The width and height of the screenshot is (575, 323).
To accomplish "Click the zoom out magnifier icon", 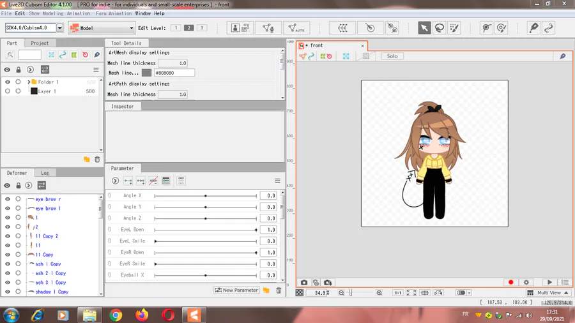I will (341, 292).
